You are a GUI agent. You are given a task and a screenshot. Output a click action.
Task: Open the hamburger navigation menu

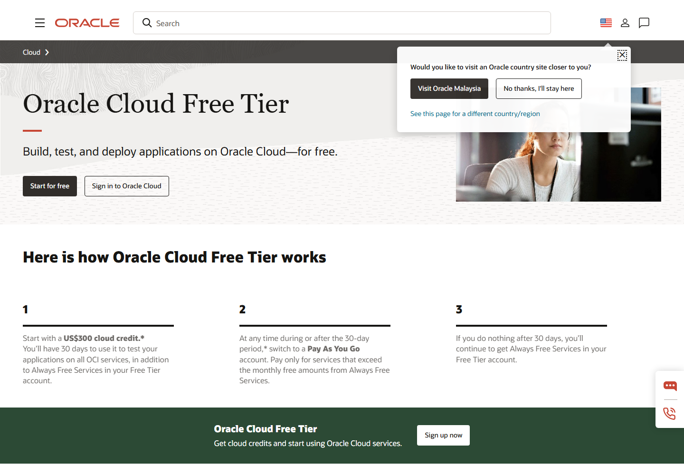click(40, 23)
